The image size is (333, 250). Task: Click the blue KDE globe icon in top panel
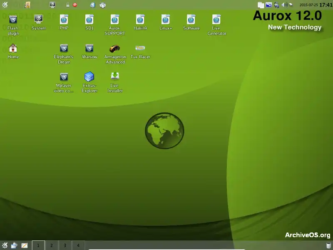point(92,5)
